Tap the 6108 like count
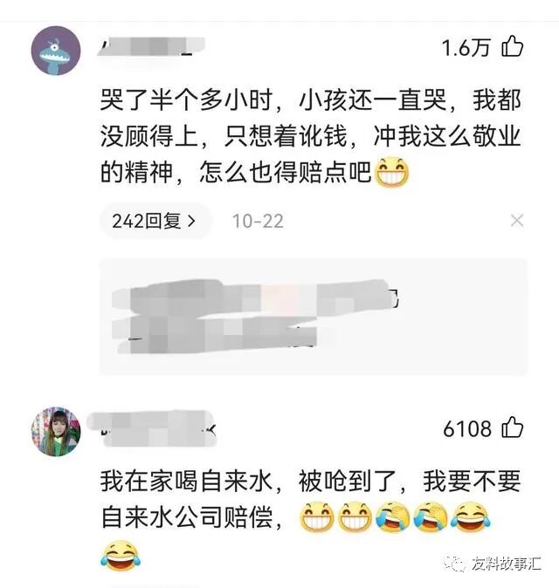Viewport: 559px width, 588px height. [x=467, y=428]
